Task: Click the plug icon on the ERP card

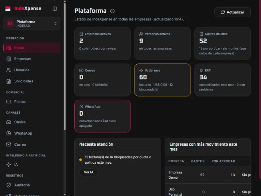Action: 201,70
